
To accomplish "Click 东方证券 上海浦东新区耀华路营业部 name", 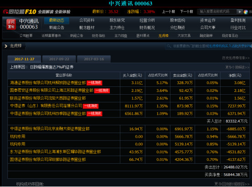I will pos(56,152).
